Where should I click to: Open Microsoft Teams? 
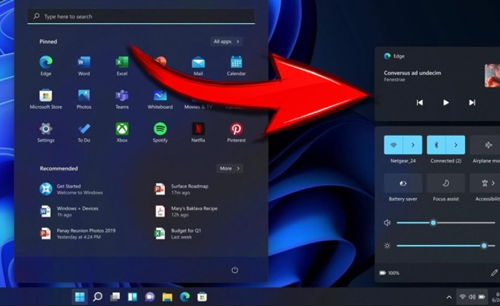click(122, 99)
